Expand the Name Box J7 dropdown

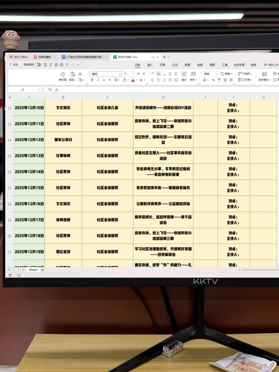point(39,90)
